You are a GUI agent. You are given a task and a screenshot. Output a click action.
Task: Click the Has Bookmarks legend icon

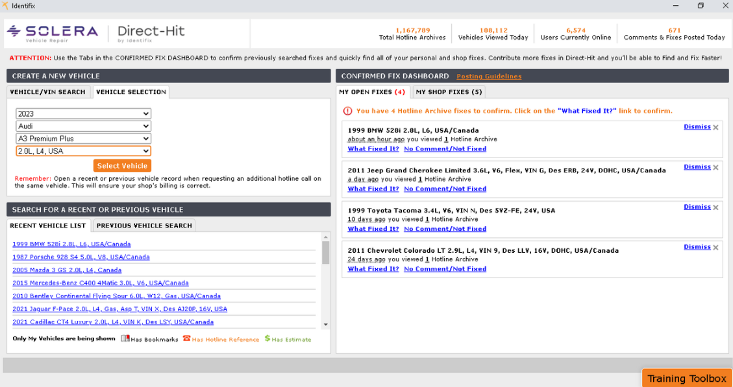(125, 338)
